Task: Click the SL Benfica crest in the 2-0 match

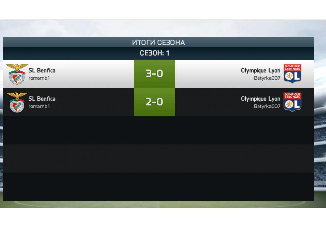Action: [x=17, y=102]
